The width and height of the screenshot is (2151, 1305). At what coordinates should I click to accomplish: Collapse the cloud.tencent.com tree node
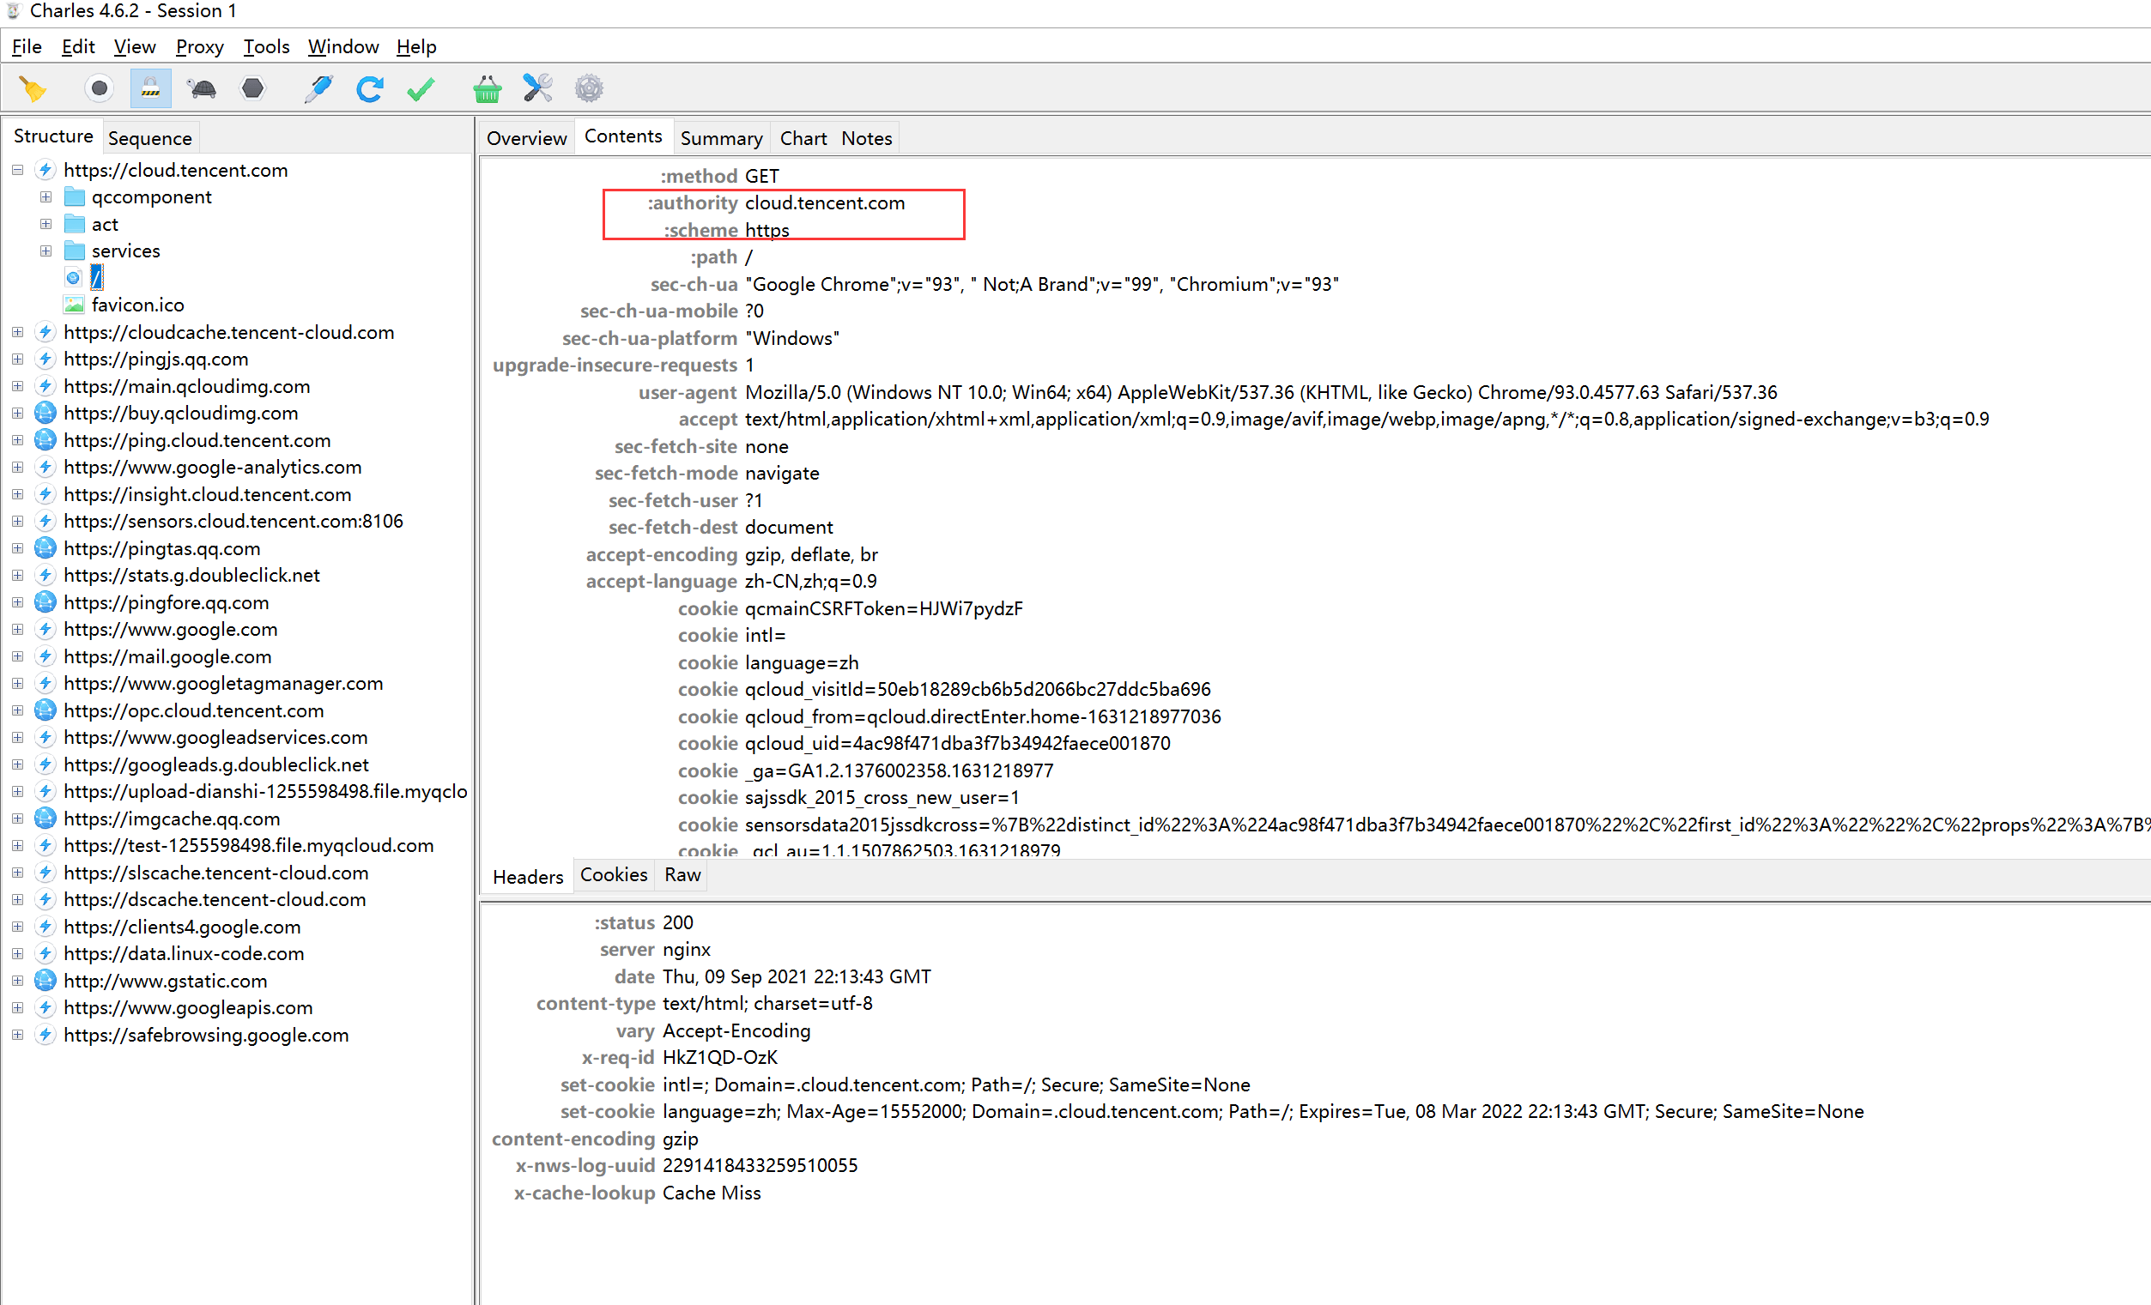(17, 170)
